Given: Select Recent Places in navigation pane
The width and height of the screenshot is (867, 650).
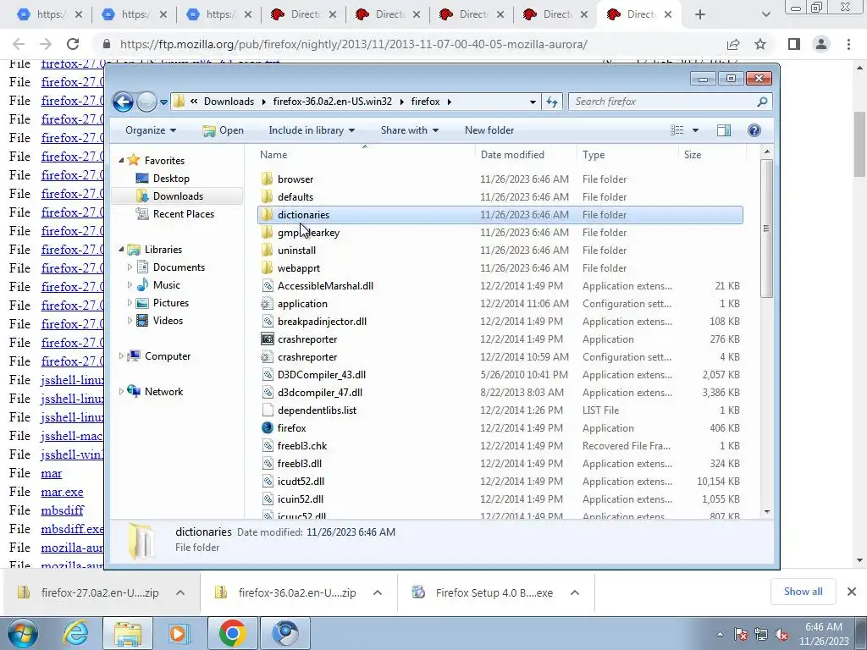Looking at the screenshot, I should tap(184, 214).
